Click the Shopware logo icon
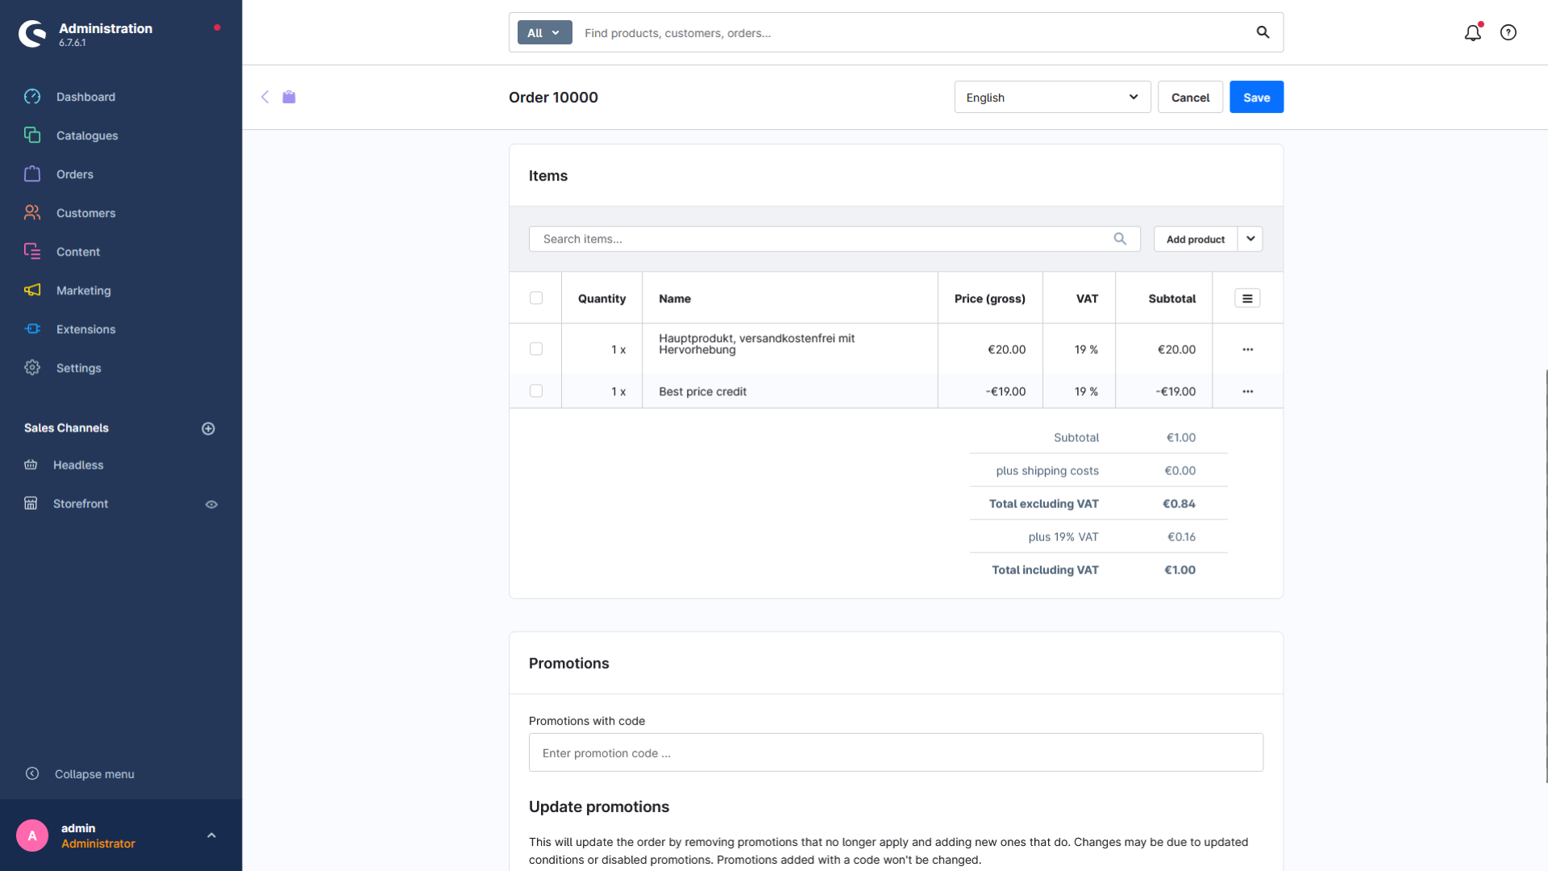This screenshot has width=1548, height=871. coord(32,33)
